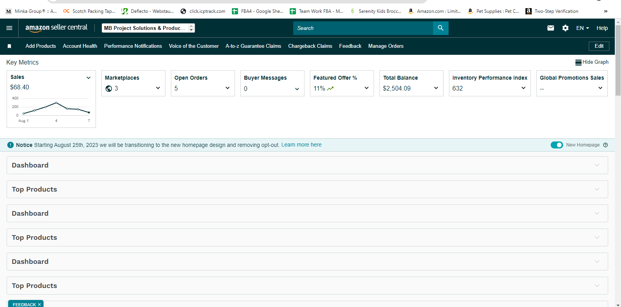Open the mail messages envelope icon

551,28
